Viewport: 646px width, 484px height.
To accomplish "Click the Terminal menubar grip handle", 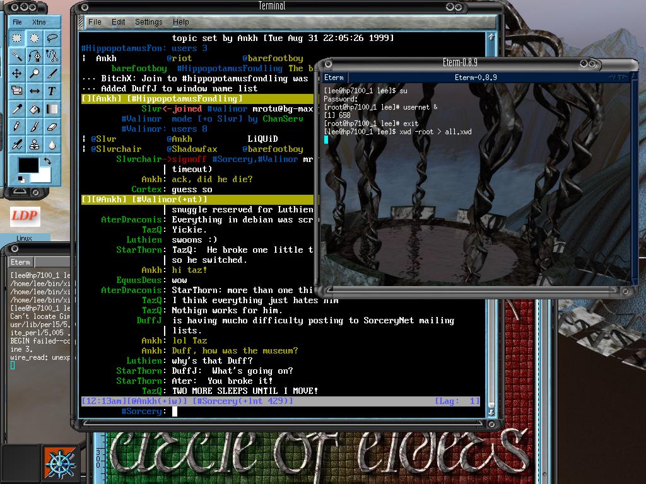I will 81,22.
